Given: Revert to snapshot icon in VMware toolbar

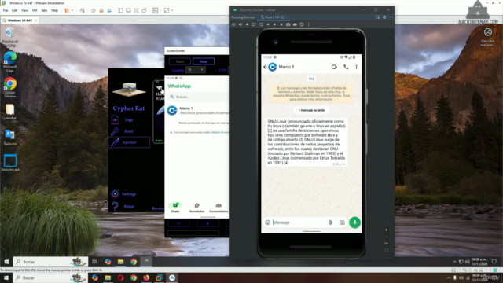Looking at the screenshot, I should click(101, 10).
